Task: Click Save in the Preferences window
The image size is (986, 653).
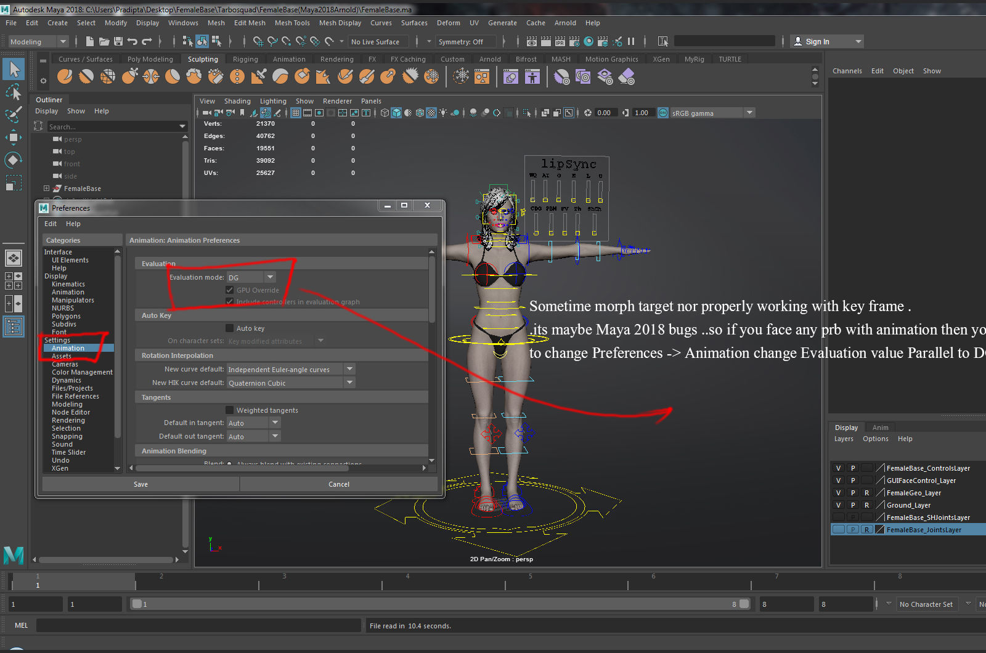Action: [141, 484]
